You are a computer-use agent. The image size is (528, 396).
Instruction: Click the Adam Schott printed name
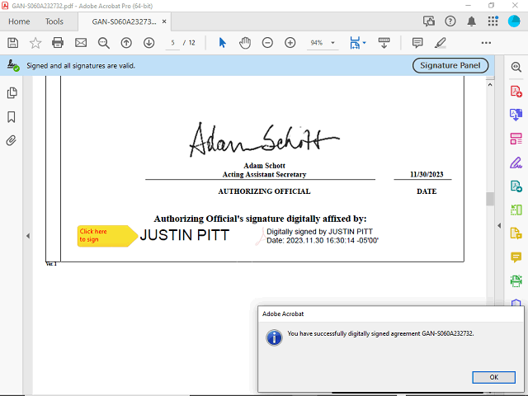click(x=264, y=165)
